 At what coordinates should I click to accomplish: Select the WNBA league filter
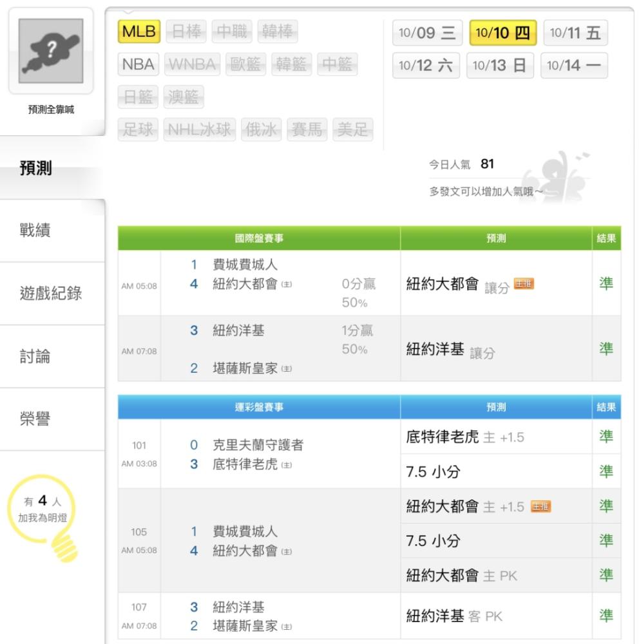194,65
